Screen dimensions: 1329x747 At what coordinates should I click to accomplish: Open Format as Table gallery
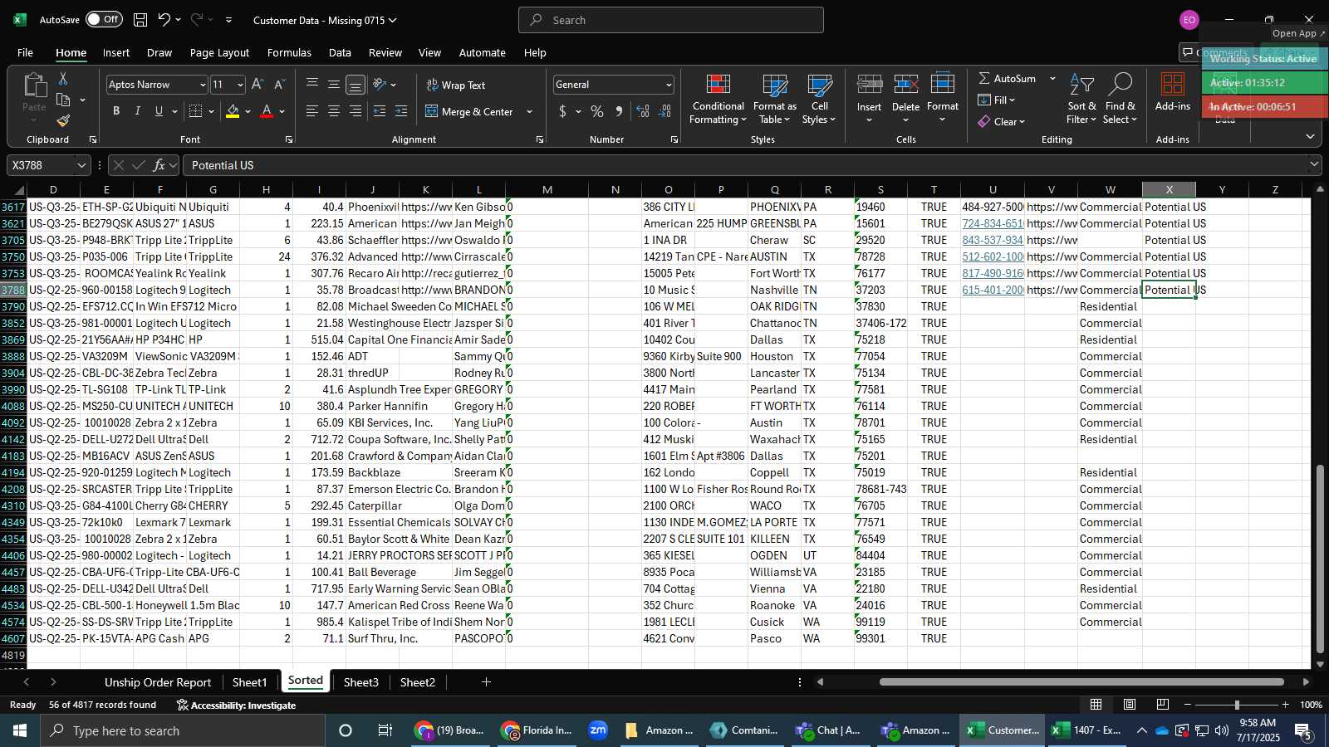tap(774, 99)
